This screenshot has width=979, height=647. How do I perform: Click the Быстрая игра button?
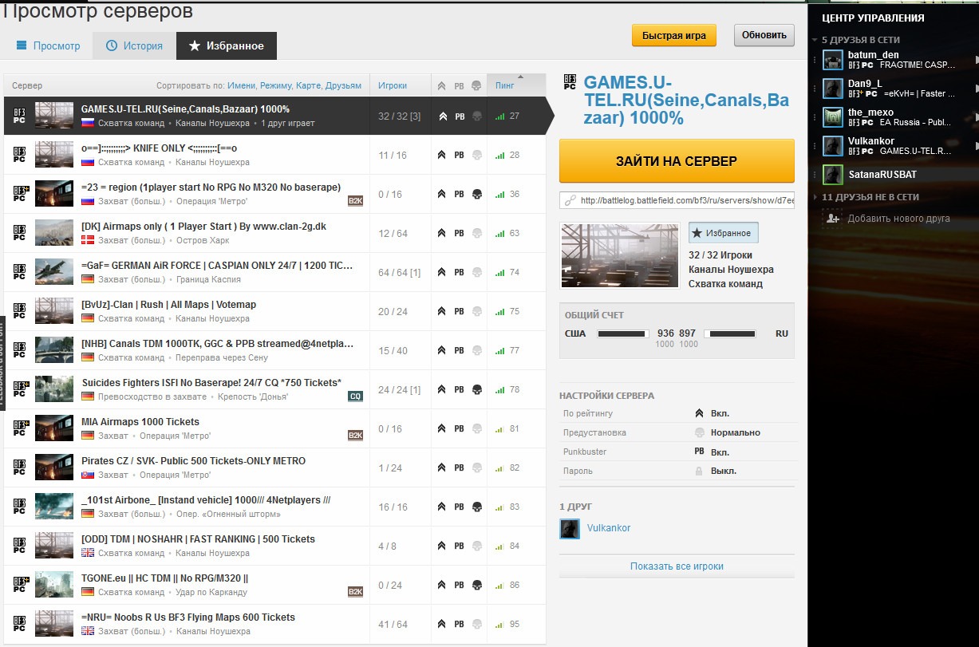coord(674,35)
